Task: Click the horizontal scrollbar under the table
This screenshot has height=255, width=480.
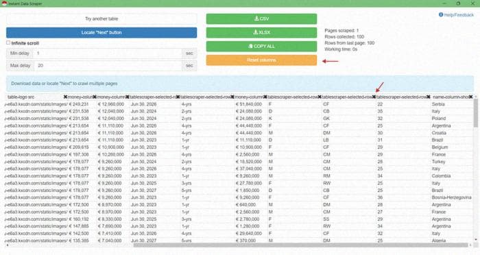Action: point(300,245)
